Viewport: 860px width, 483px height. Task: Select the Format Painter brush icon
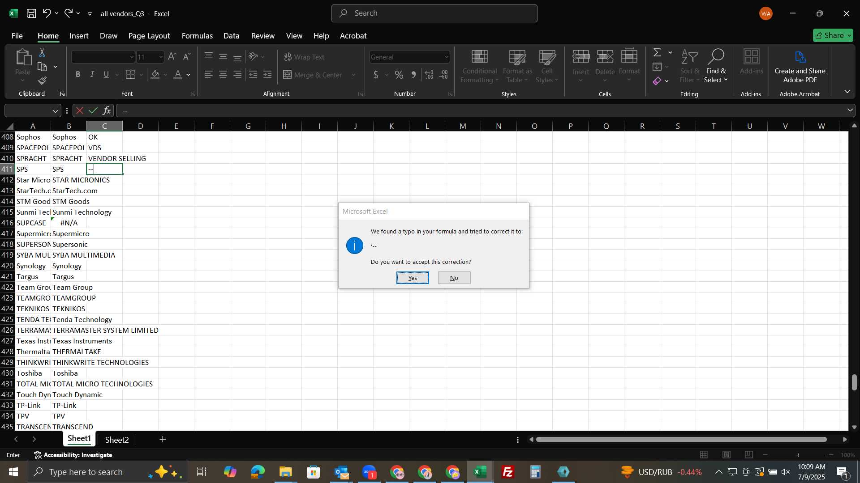42,81
